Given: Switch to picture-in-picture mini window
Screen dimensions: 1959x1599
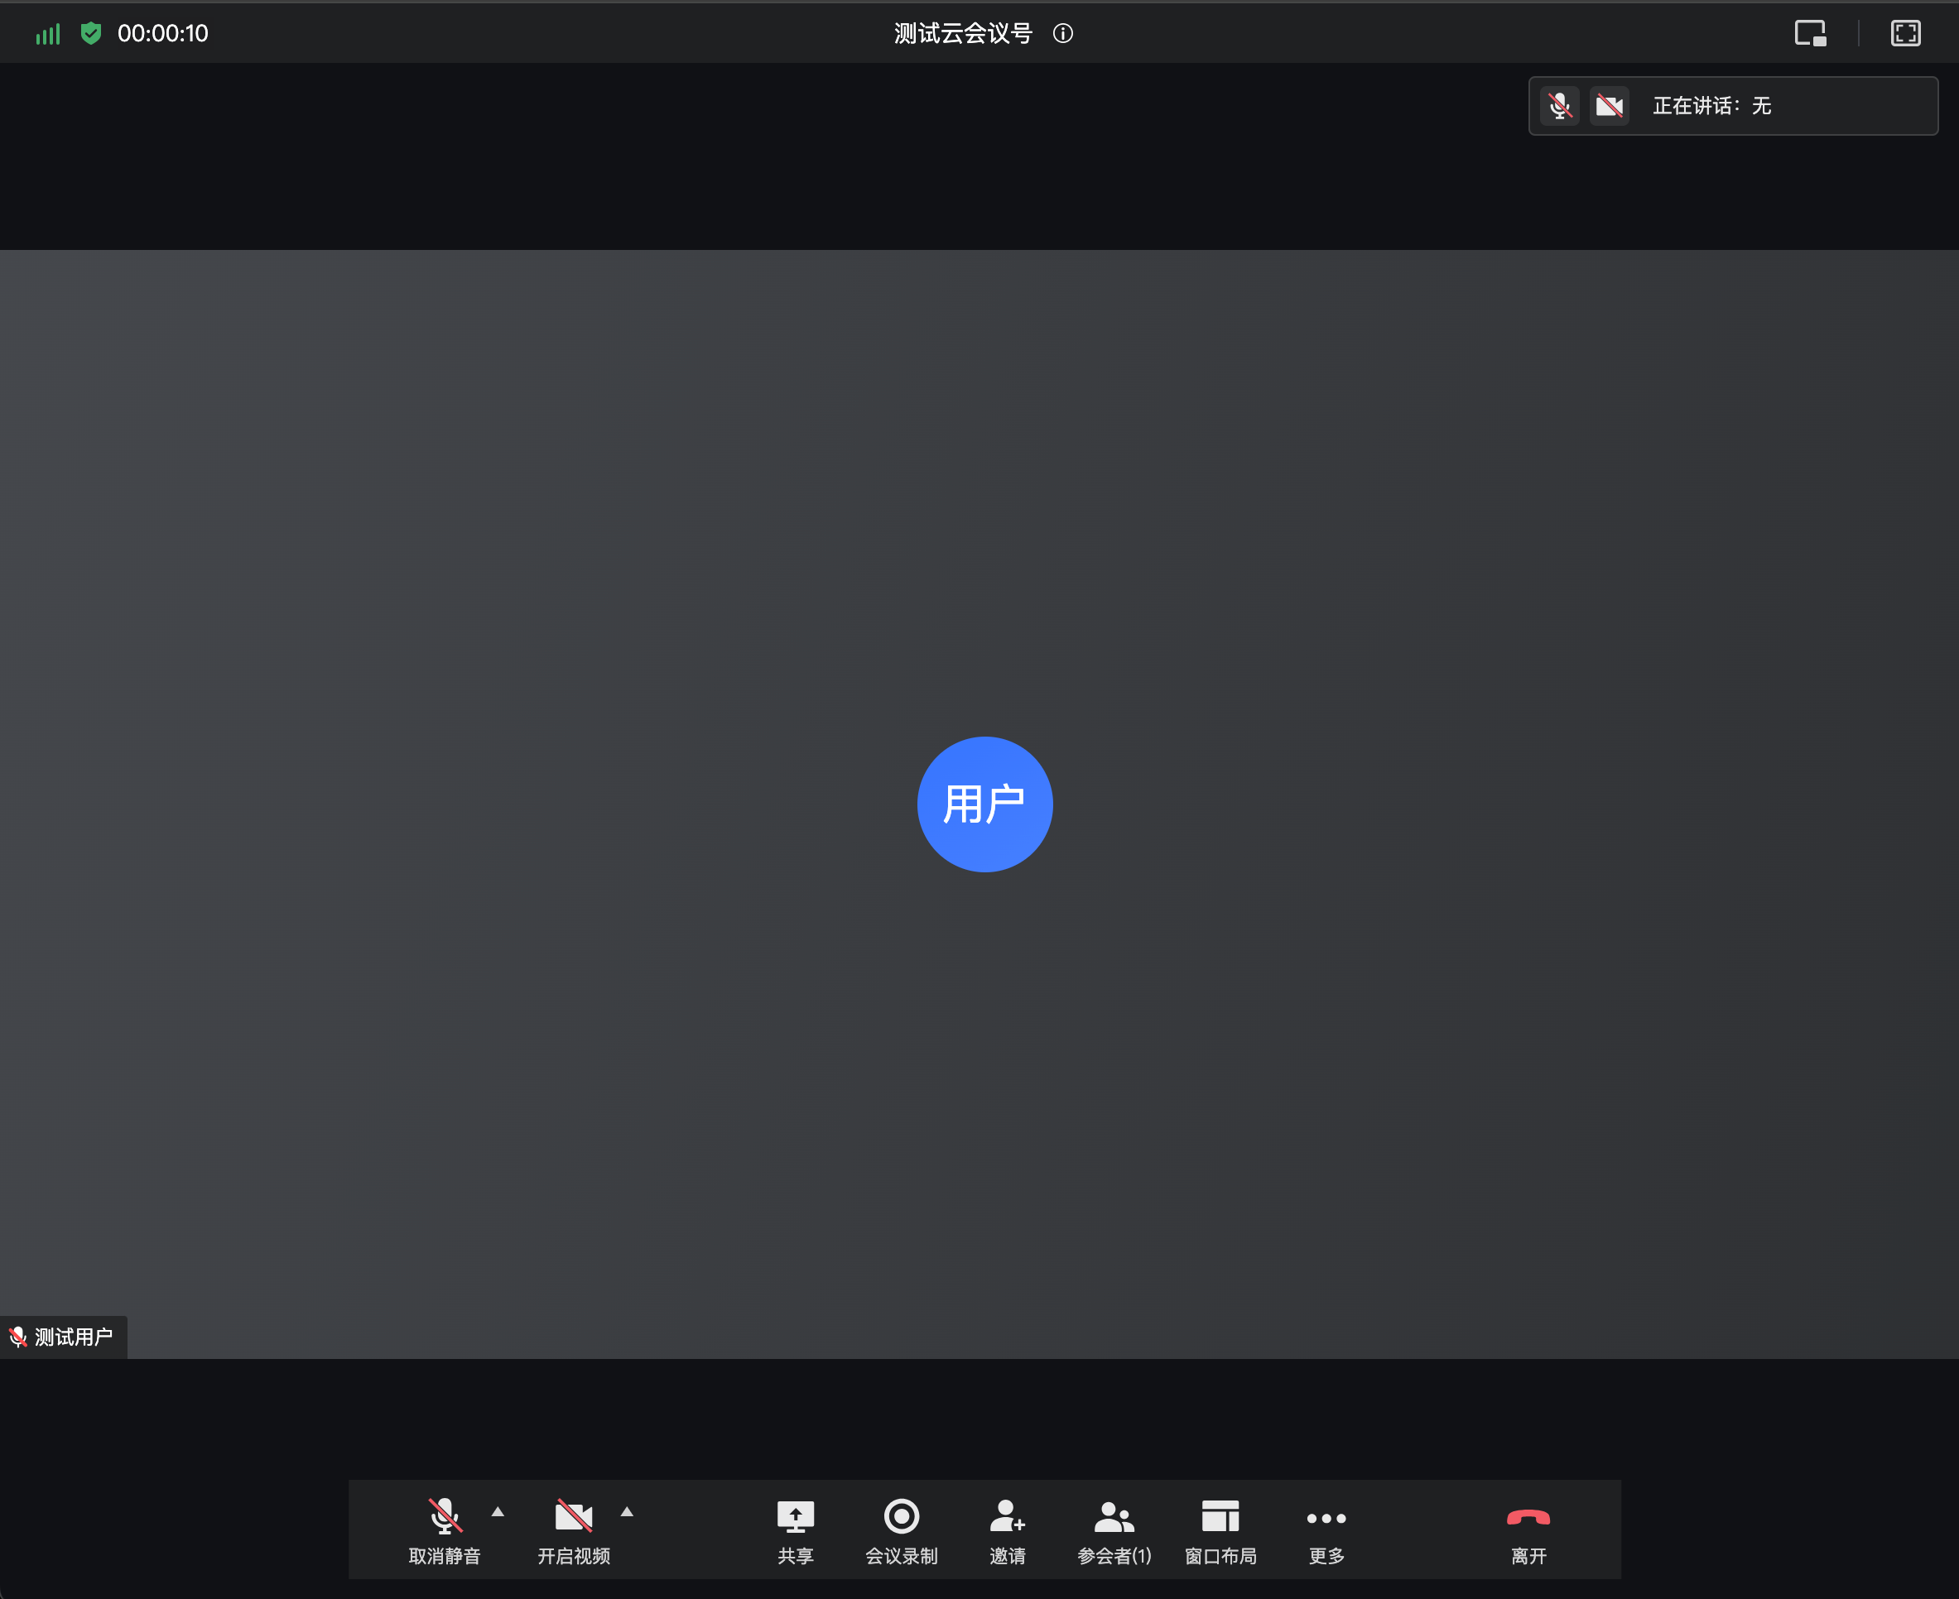Looking at the screenshot, I should [x=1810, y=34].
